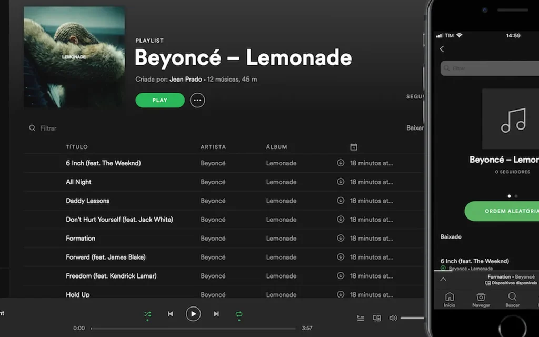This screenshot has height=337, width=539.
Task: Click download icon for 6 Inch row
Action: (x=341, y=163)
